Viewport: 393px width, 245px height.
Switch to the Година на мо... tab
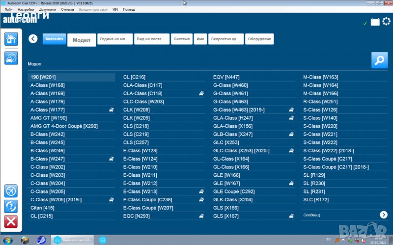(114, 39)
